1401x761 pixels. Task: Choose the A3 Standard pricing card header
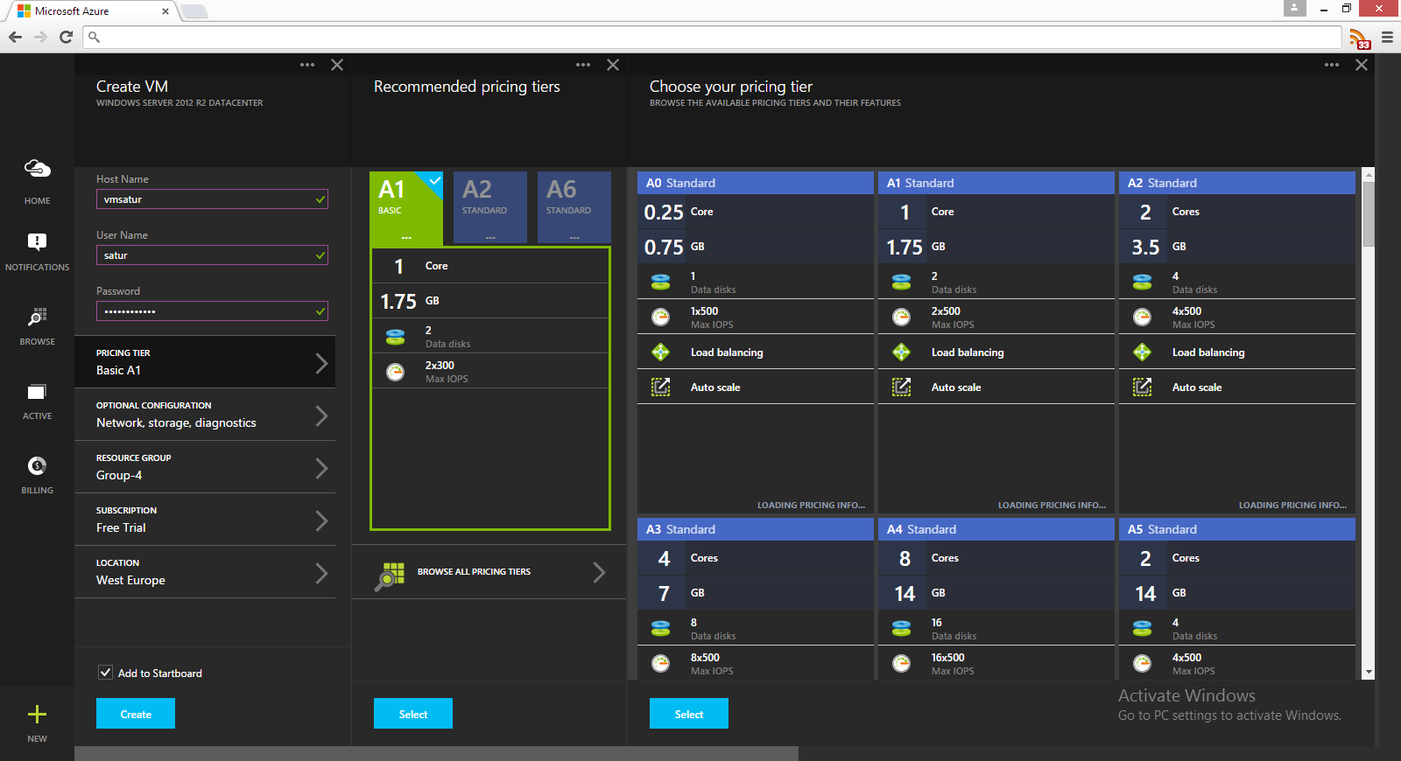(756, 529)
